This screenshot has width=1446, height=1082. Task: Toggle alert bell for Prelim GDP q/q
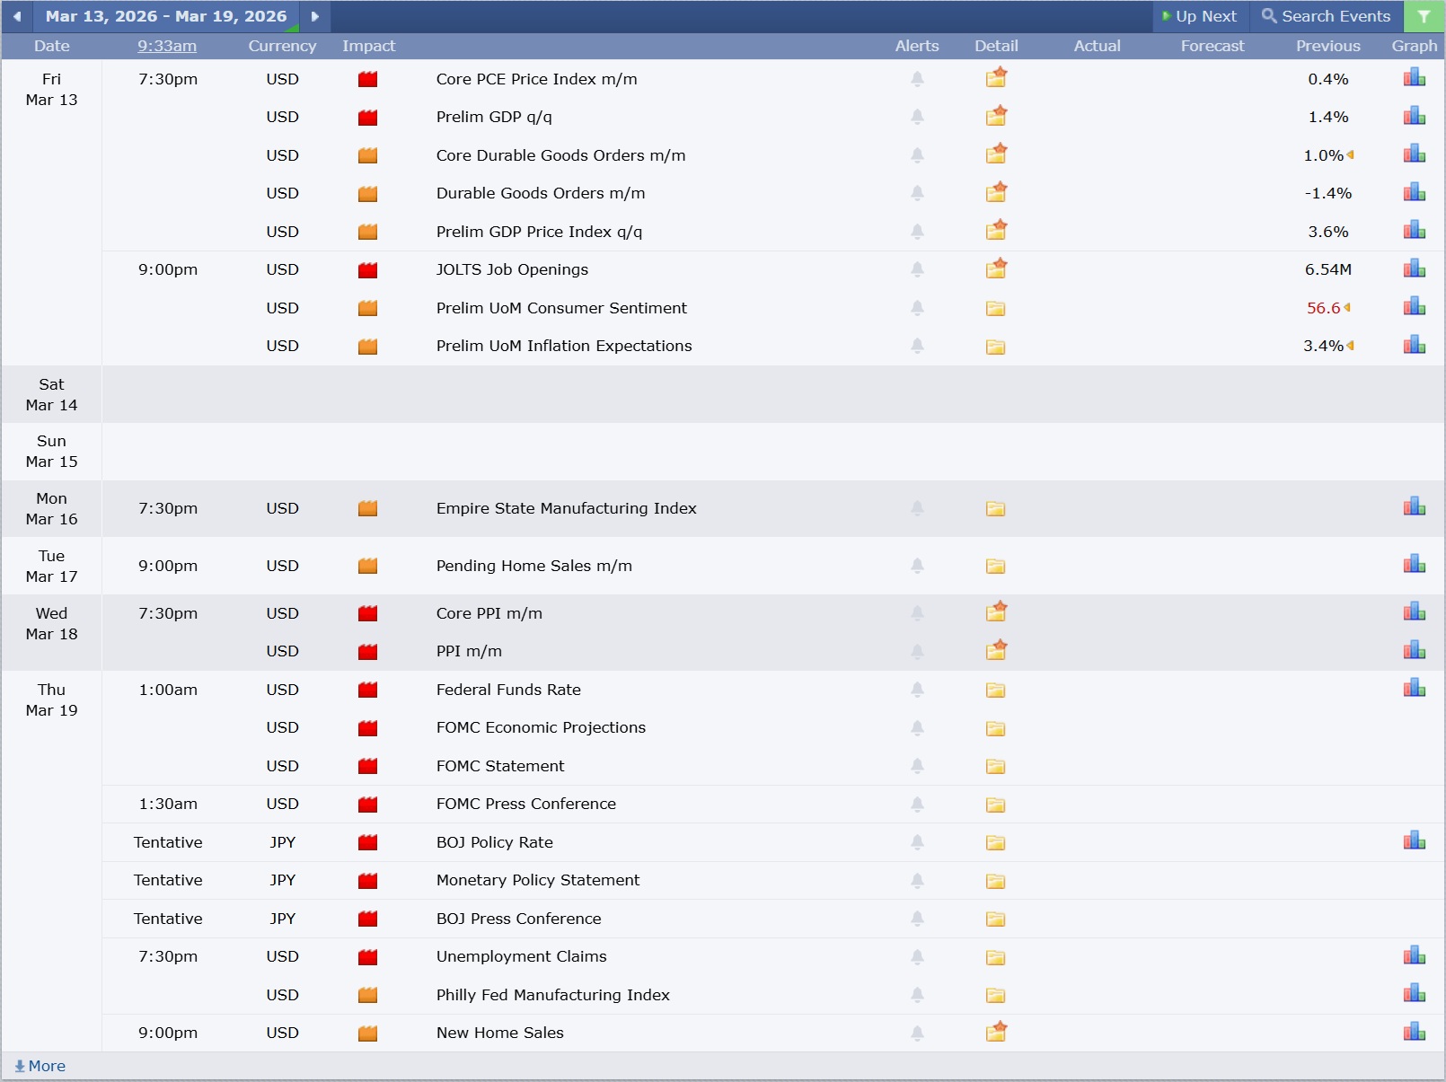(917, 117)
